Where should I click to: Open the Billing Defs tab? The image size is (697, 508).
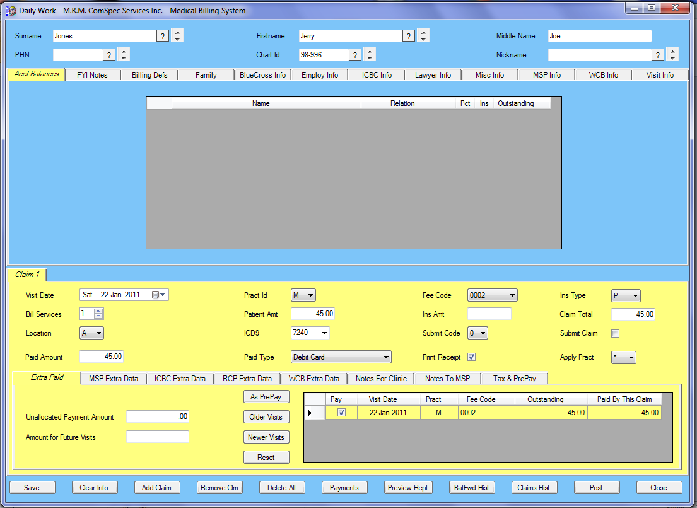149,75
